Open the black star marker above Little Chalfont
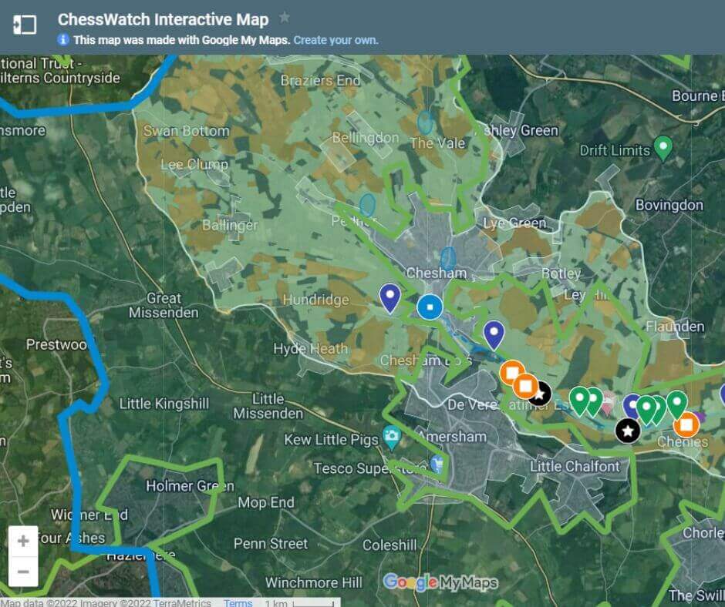This screenshot has height=607, width=725. click(628, 431)
